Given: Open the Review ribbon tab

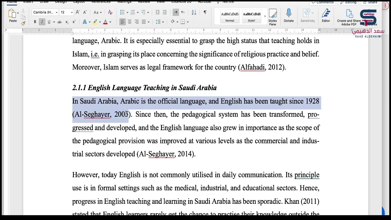Looking at the screenshot, I should 144,2.
